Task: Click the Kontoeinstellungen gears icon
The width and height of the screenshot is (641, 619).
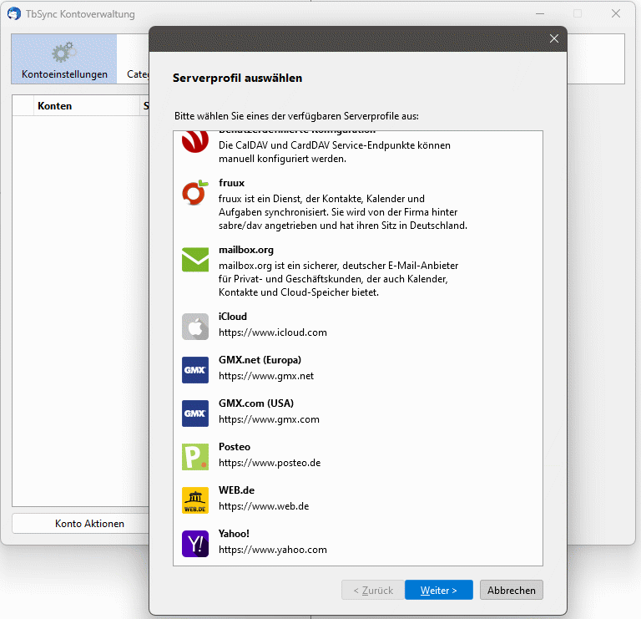Action: pyautogui.click(x=63, y=52)
